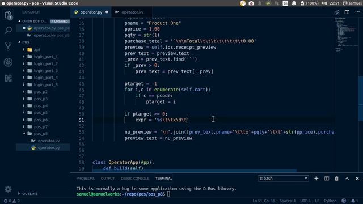Click line number 51 in gutter
This screenshot has height=204, width=363.
click(x=81, y=120)
